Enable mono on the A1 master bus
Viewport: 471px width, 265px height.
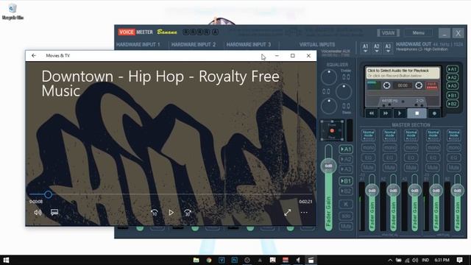[368, 147]
